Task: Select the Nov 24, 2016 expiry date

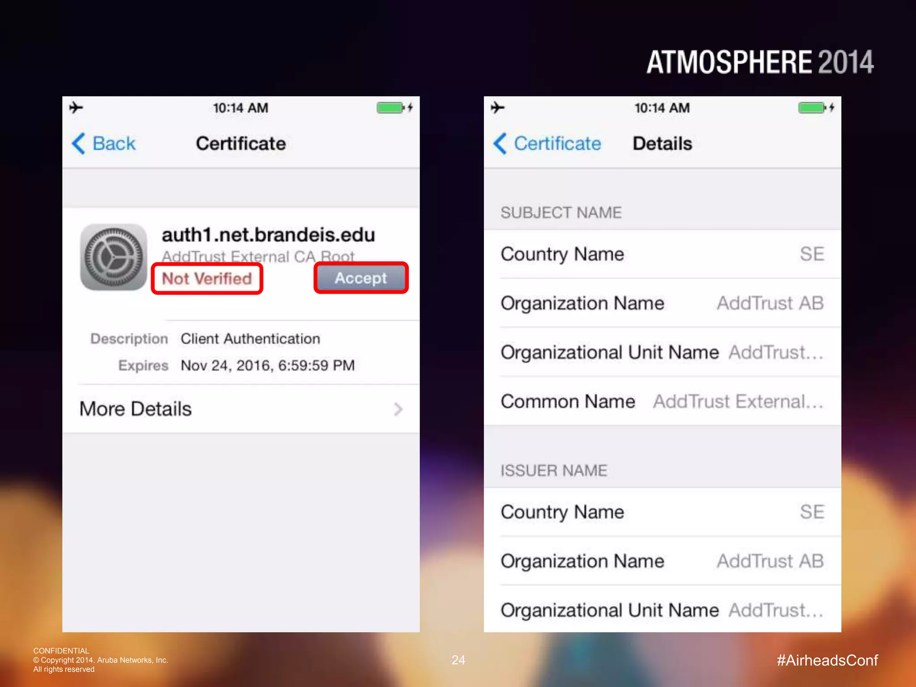Action: [x=267, y=365]
